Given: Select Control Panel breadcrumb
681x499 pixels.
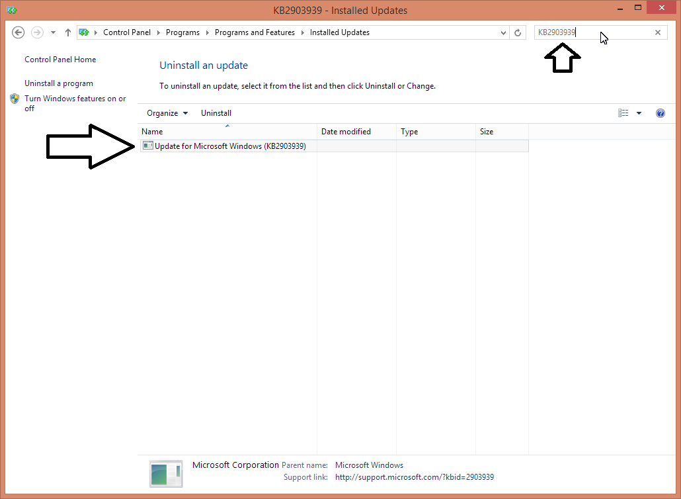Looking at the screenshot, I should [x=127, y=32].
